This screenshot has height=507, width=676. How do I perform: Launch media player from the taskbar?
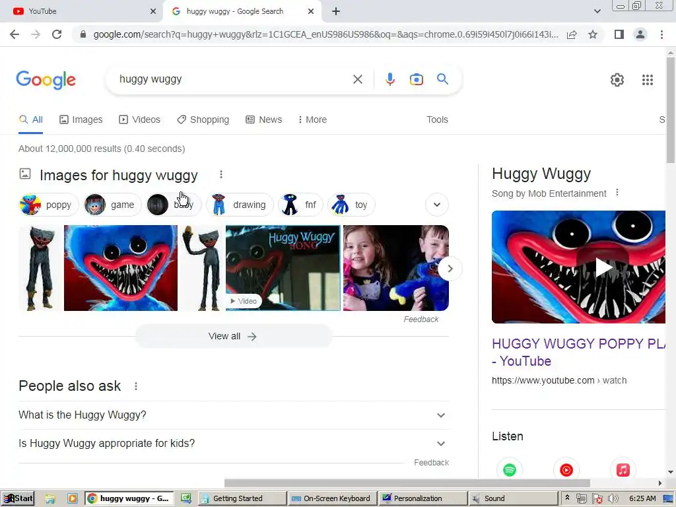pos(72,498)
